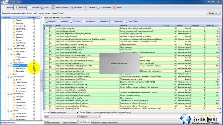The height and width of the screenshot is (125, 223).
Task: Click the vandeg.ru address row
Action: pos(132,28)
